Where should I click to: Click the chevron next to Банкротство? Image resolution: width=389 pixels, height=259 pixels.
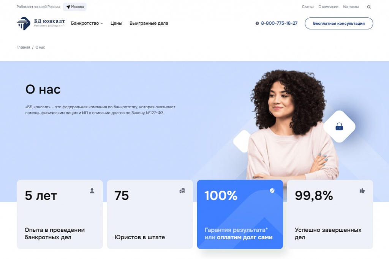101,24
